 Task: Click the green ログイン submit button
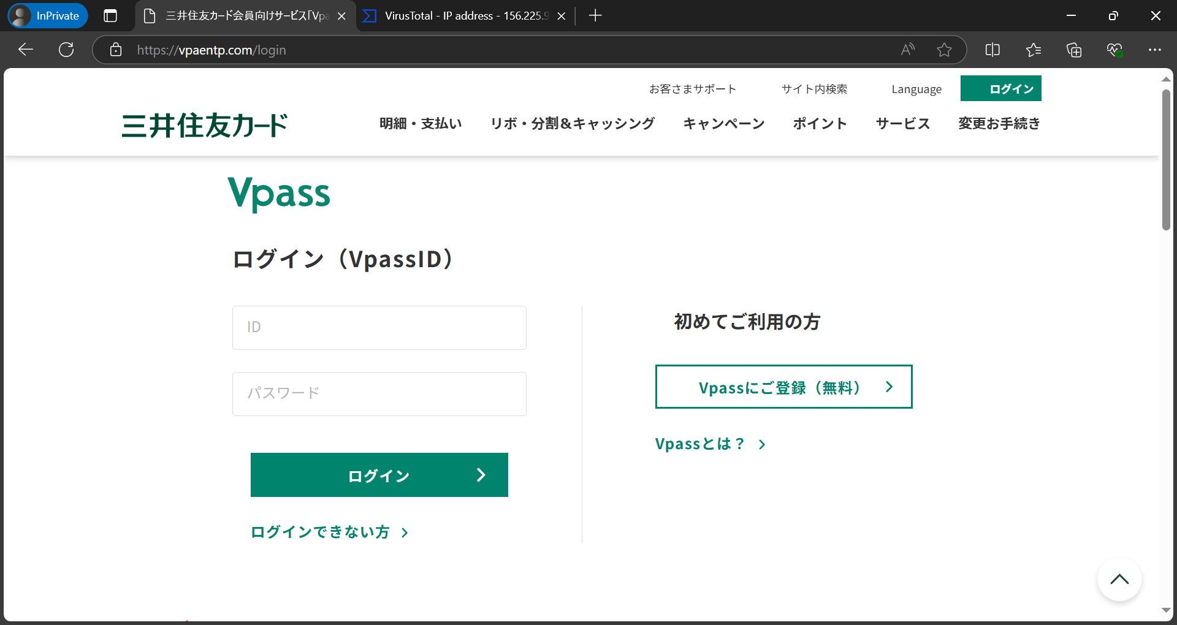click(x=379, y=475)
